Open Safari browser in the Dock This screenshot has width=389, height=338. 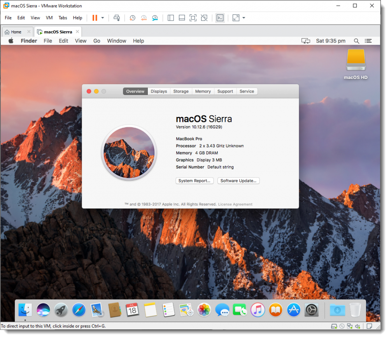coord(79,310)
